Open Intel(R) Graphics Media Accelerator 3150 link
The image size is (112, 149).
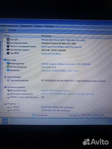[x=66, y=64]
